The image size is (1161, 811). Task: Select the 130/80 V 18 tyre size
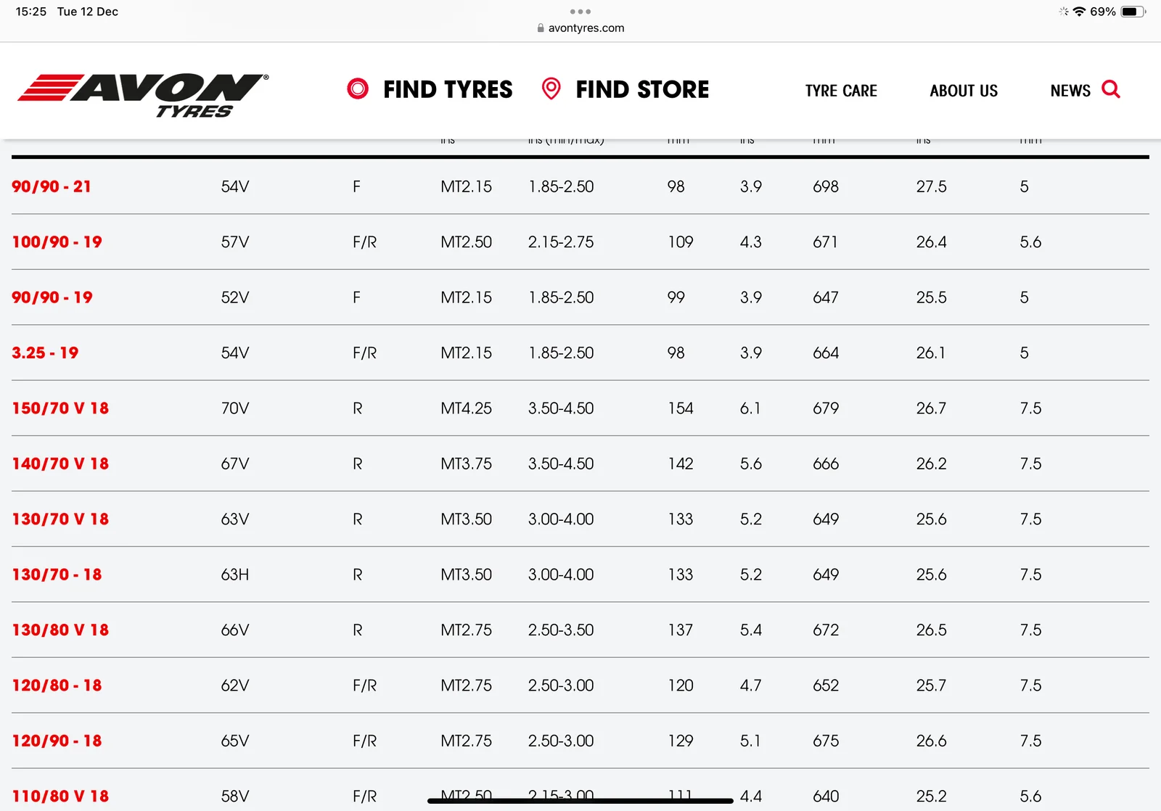click(x=60, y=630)
